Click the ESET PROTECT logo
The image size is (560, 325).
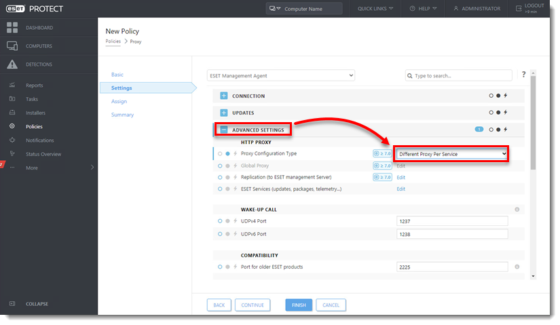[x=35, y=9]
